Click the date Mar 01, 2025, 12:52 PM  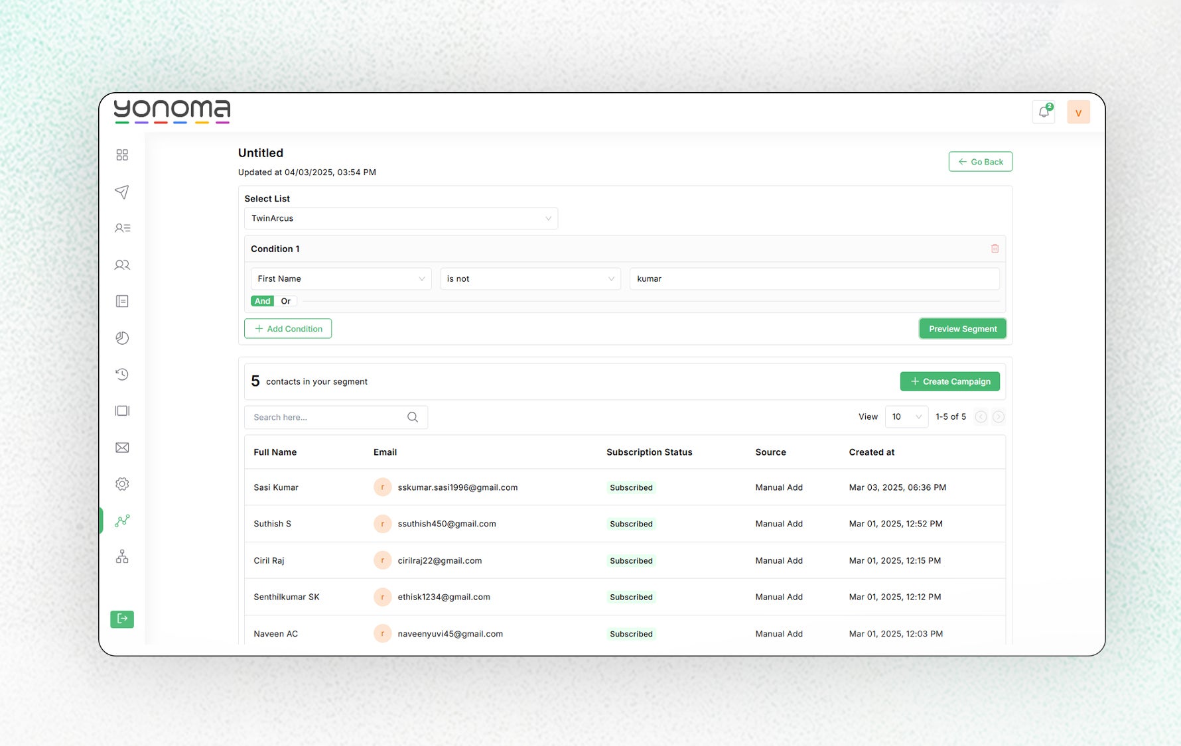click(896, 524)
